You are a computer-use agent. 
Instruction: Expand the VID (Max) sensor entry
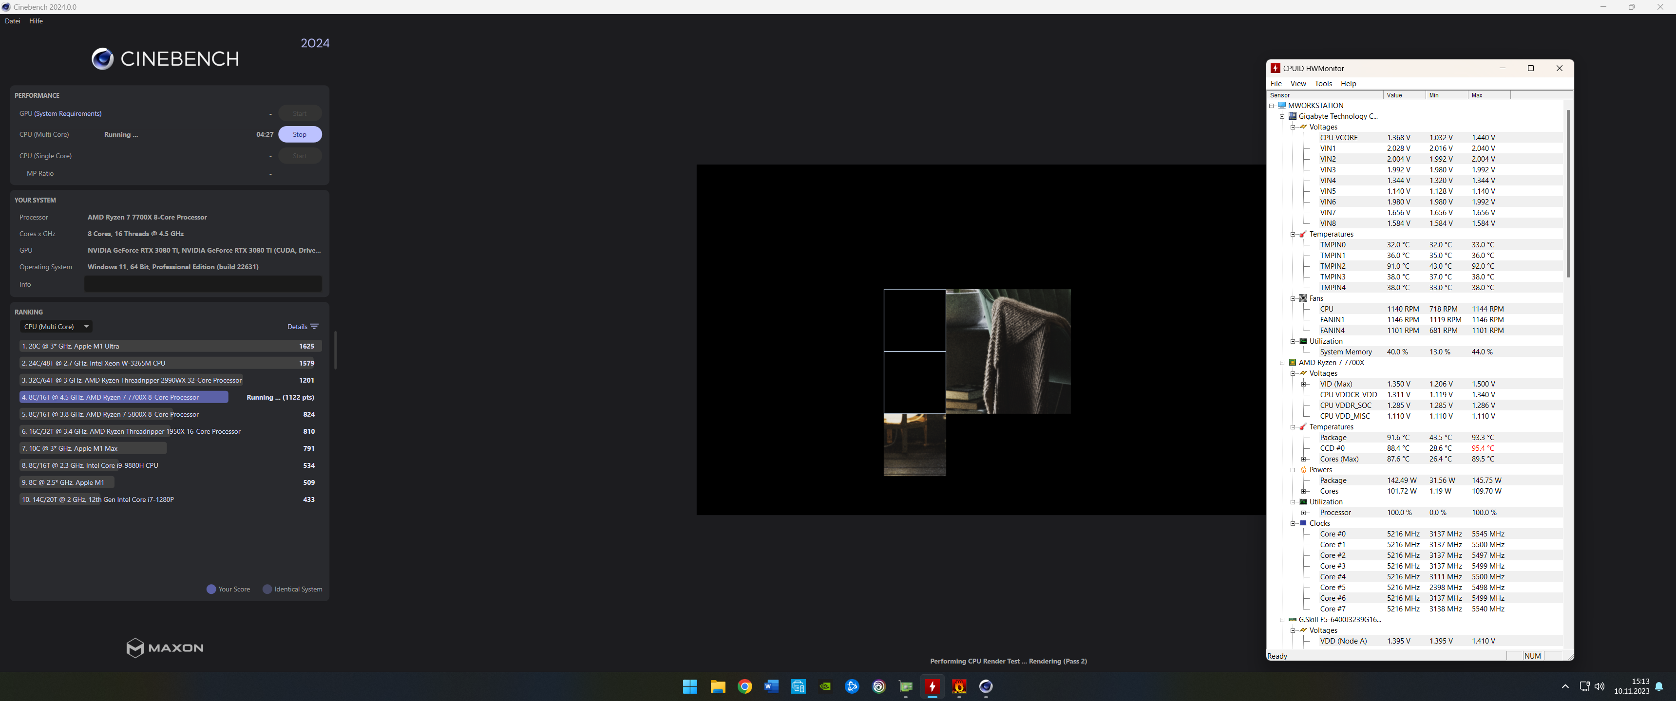[x=1303, y=384]
